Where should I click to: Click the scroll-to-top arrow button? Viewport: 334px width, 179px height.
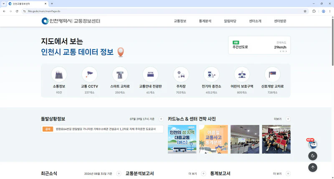(x=313, y=167)
